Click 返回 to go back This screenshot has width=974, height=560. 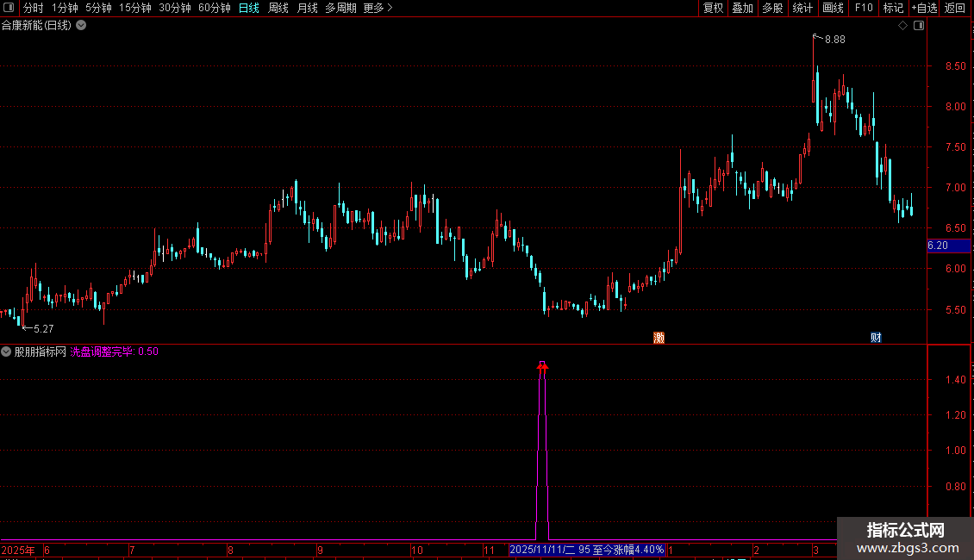955,8
